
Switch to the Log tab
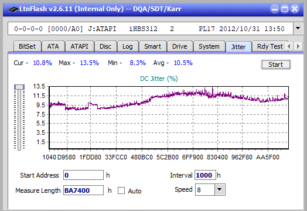[128, 46]
